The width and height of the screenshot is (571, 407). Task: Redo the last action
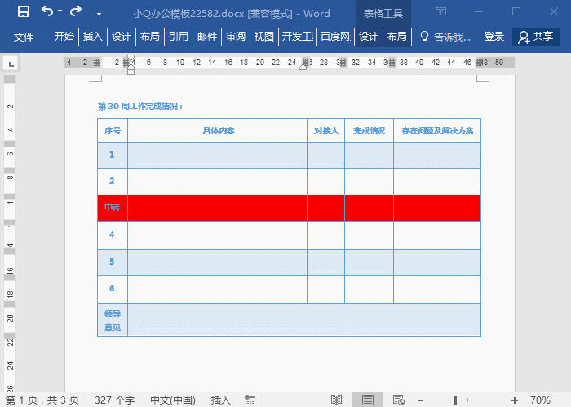click(x=76, y=11)
